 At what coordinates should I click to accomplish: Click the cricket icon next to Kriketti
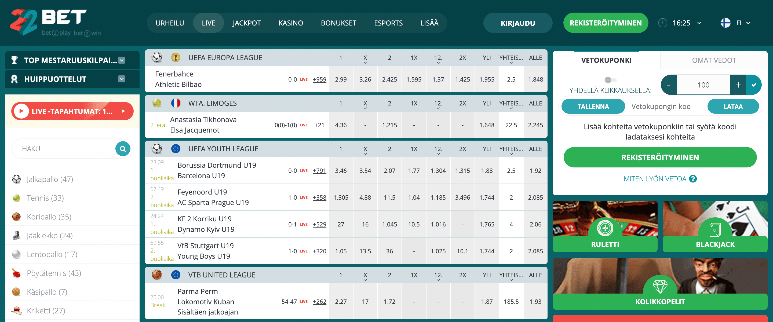[x=16, y=311]
